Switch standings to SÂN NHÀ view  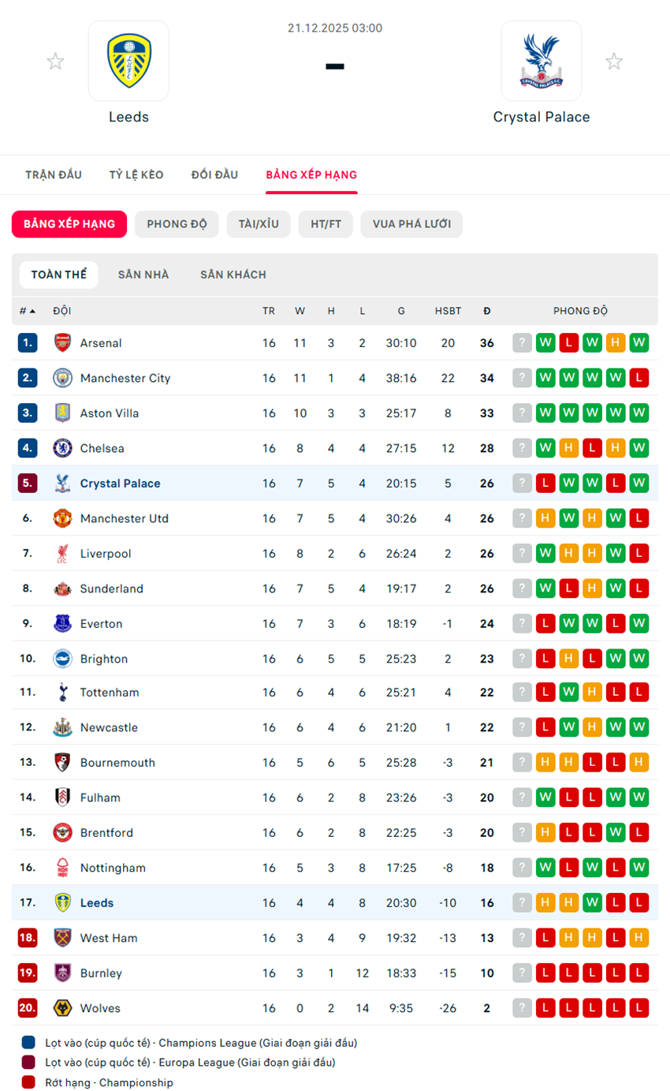(x=143, y=275)
